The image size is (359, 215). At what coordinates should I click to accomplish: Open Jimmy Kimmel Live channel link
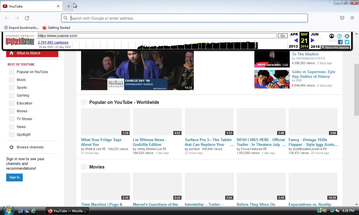149,149
